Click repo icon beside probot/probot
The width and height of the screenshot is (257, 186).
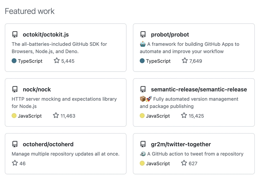pyautogui.click(x=143, y=34)
